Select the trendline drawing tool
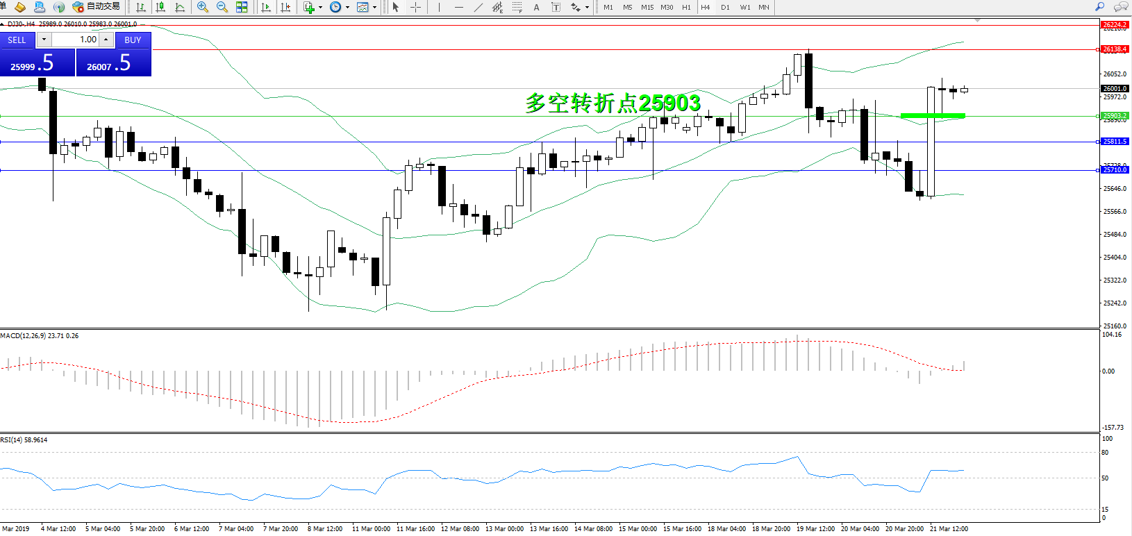1132x536 pixels. pos(478,7)
